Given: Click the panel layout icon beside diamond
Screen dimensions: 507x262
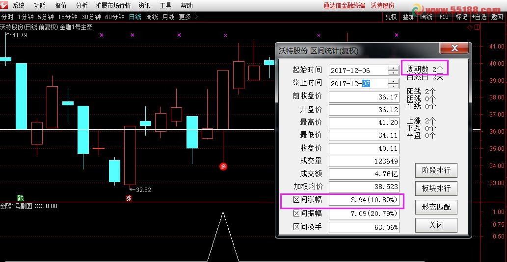Looking at the screenshot, I should tap(476, 27).
